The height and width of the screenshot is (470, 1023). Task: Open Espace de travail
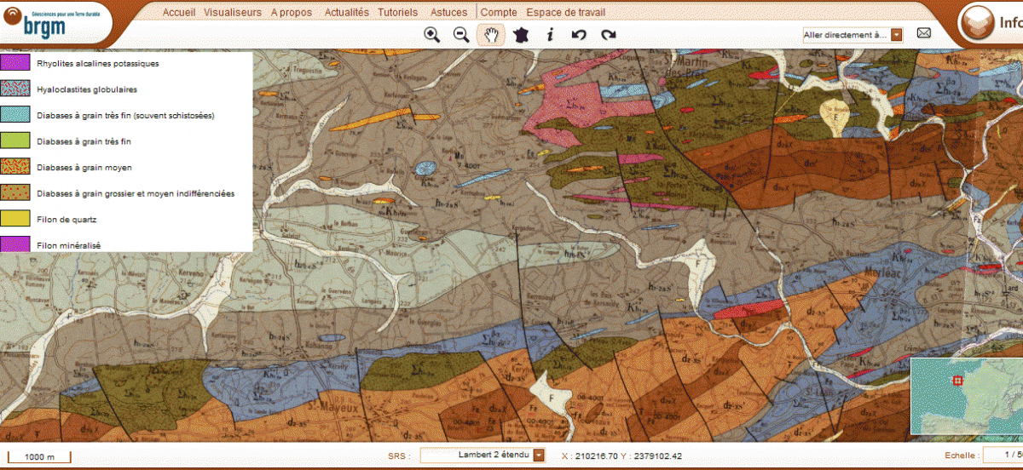(x=566, y=13)
